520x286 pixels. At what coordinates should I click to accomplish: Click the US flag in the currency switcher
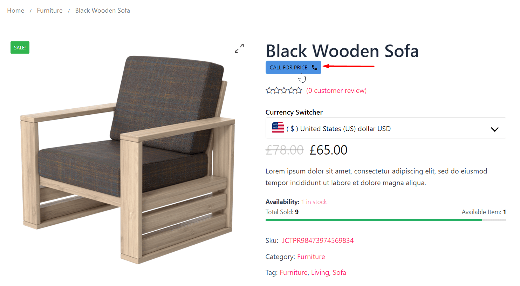coord(278,128)
